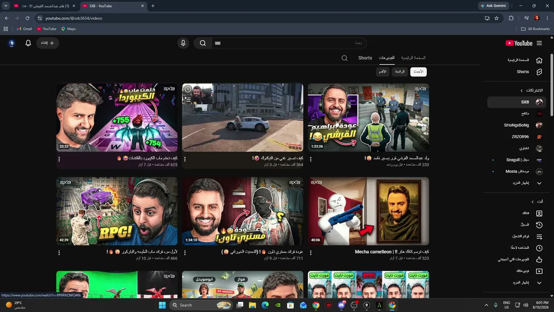This screenshot has height=312, width=554.
Task: View site information for youtube.com
Action: click(x=40, y=18)
